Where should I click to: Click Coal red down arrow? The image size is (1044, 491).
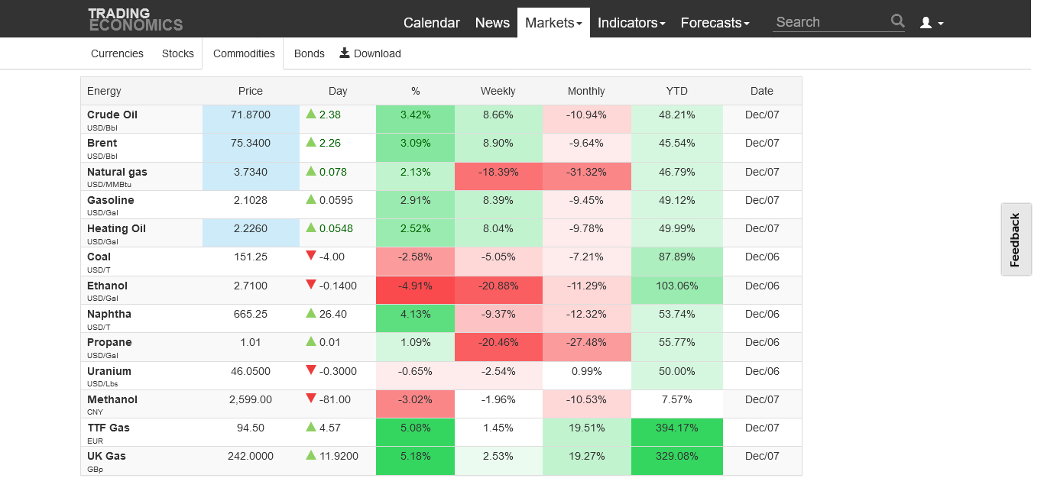coord(311,256)
